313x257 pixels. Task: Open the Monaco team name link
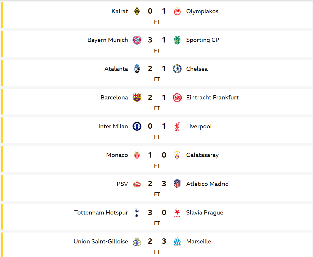pos(117,155)
